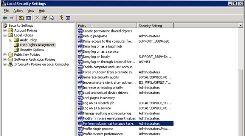Click the Export List toolbar icon
245x136 pixels.
52,18
